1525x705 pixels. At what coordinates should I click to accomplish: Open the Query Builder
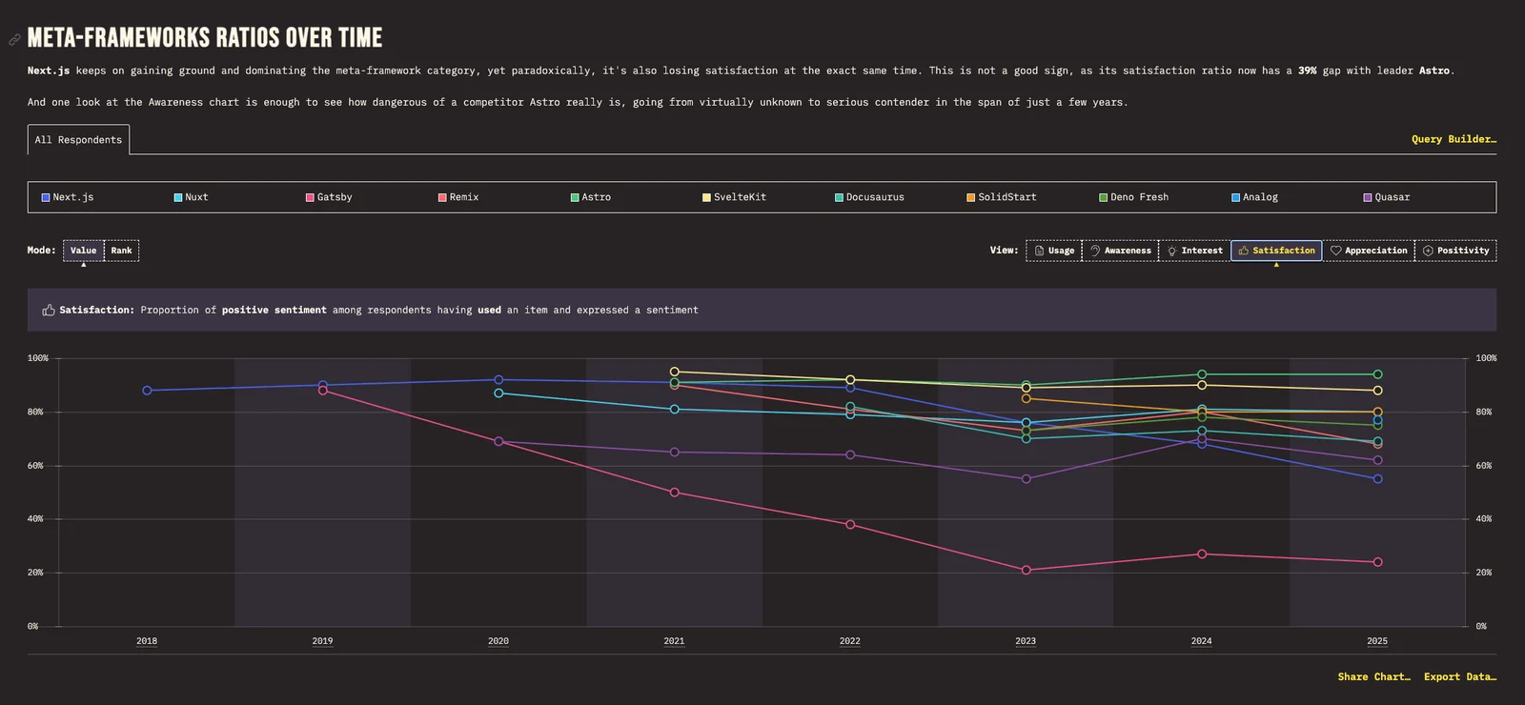1454,139
